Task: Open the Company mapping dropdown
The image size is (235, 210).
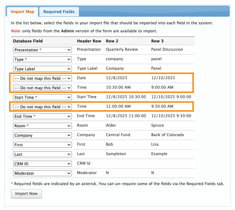Action: 42,135
